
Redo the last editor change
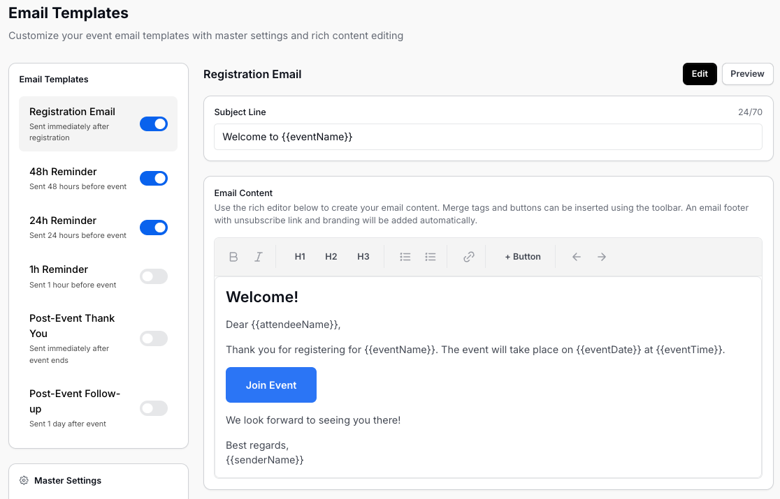click(602, 257)
